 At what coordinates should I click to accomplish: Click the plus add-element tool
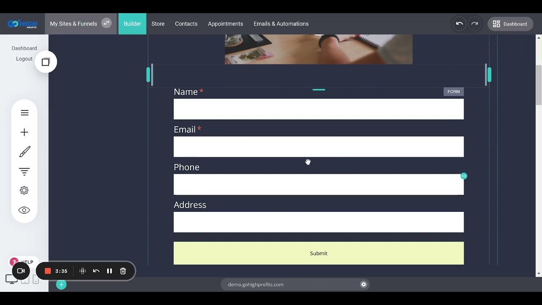[x=25, y=132]
